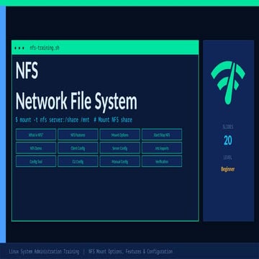The height and width of the screenshot is (259, 259).
Task: Open the Config Tool topic box
Action: (x=36, y=161)
